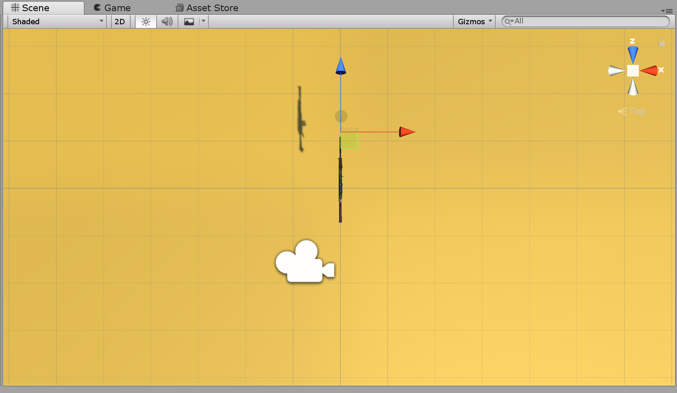Click the Top view label
Viewport: 677px width, 393px height.
click(x=636, y=111)
